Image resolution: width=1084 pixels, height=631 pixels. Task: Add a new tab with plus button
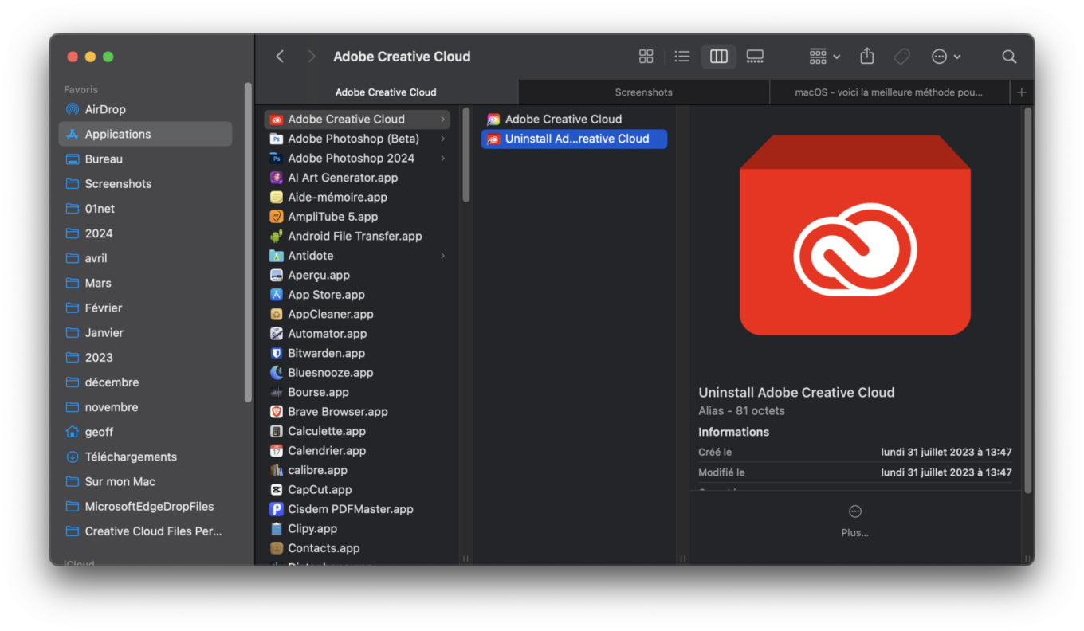1022,92
